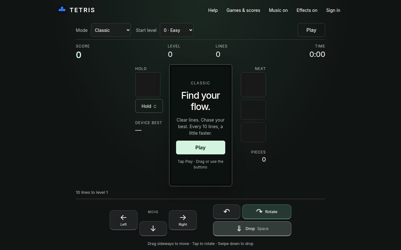The width and height of the screenshot is (401, 250).
Task: Click the Right arrow move button
Action: pos(183,220)
